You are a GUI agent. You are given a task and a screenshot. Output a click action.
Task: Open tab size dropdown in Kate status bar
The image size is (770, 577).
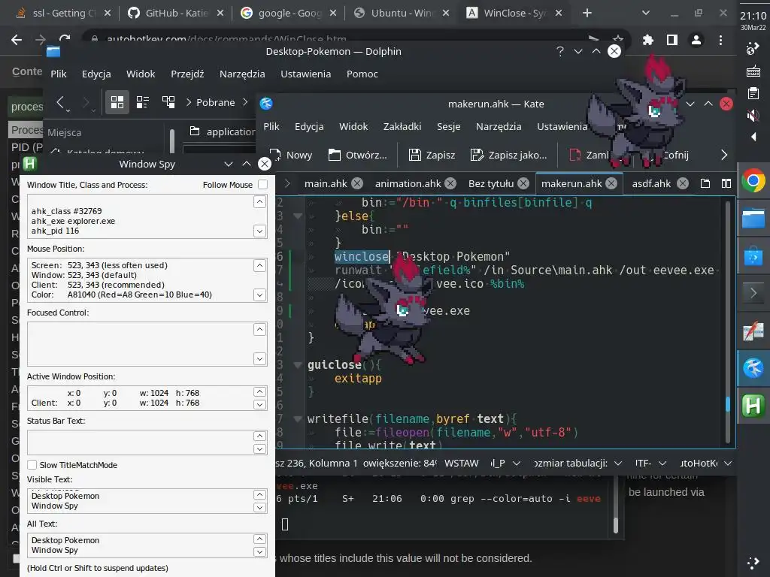(x=578, y=463)
